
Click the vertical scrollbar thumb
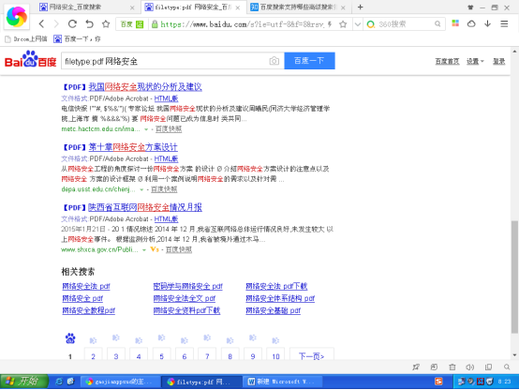(514, 277)
